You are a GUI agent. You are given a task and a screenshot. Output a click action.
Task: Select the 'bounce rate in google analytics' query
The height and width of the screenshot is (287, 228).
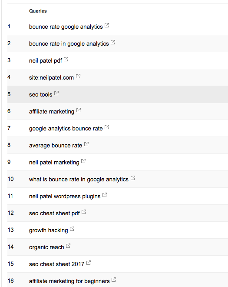[69, 44]
